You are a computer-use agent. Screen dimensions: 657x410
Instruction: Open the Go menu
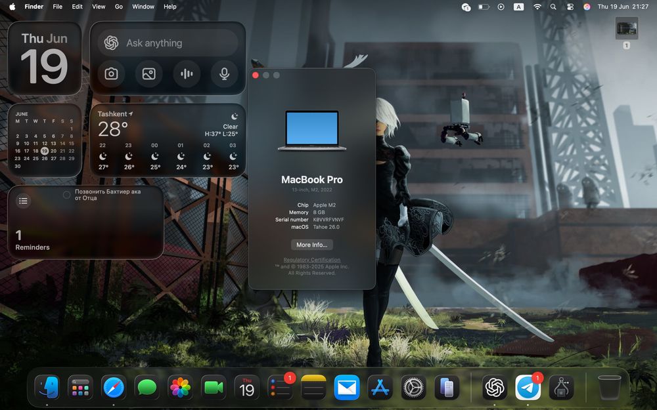click(x=119, y=7)
